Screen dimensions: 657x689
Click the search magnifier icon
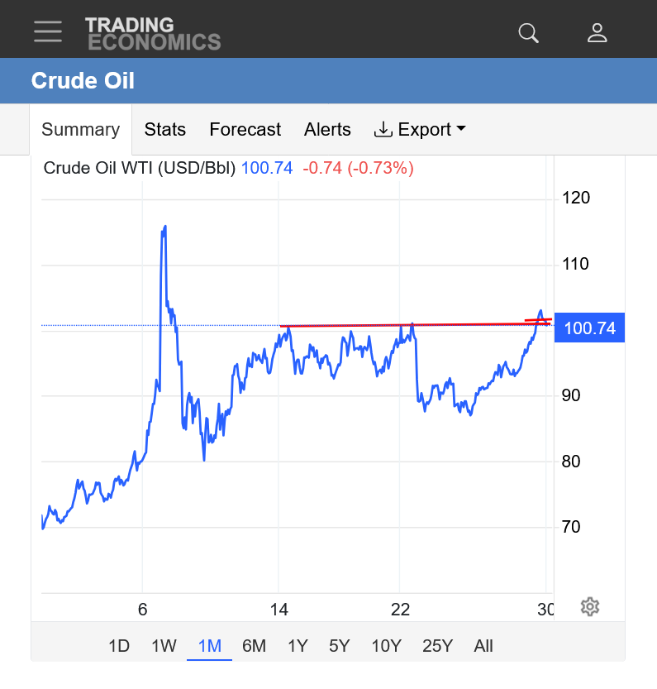[528, 32]
